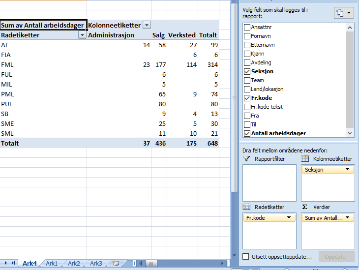Click the Kolonneetiketter area icon
The width and height of the screenshot is (359, 270).
click(x=305, y=159)
